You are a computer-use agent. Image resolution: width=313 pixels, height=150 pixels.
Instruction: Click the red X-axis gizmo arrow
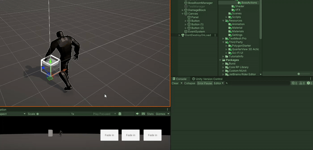point(65,70)
